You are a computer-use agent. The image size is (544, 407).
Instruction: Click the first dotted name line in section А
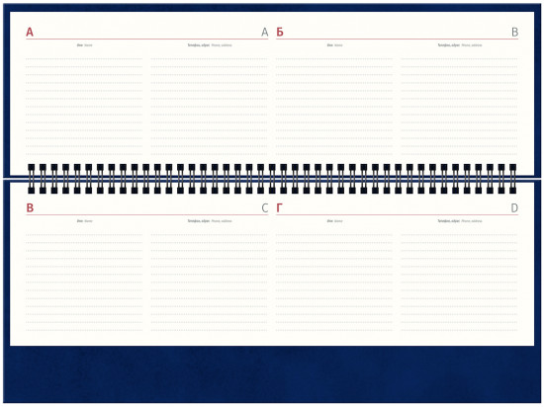[84, 59]
